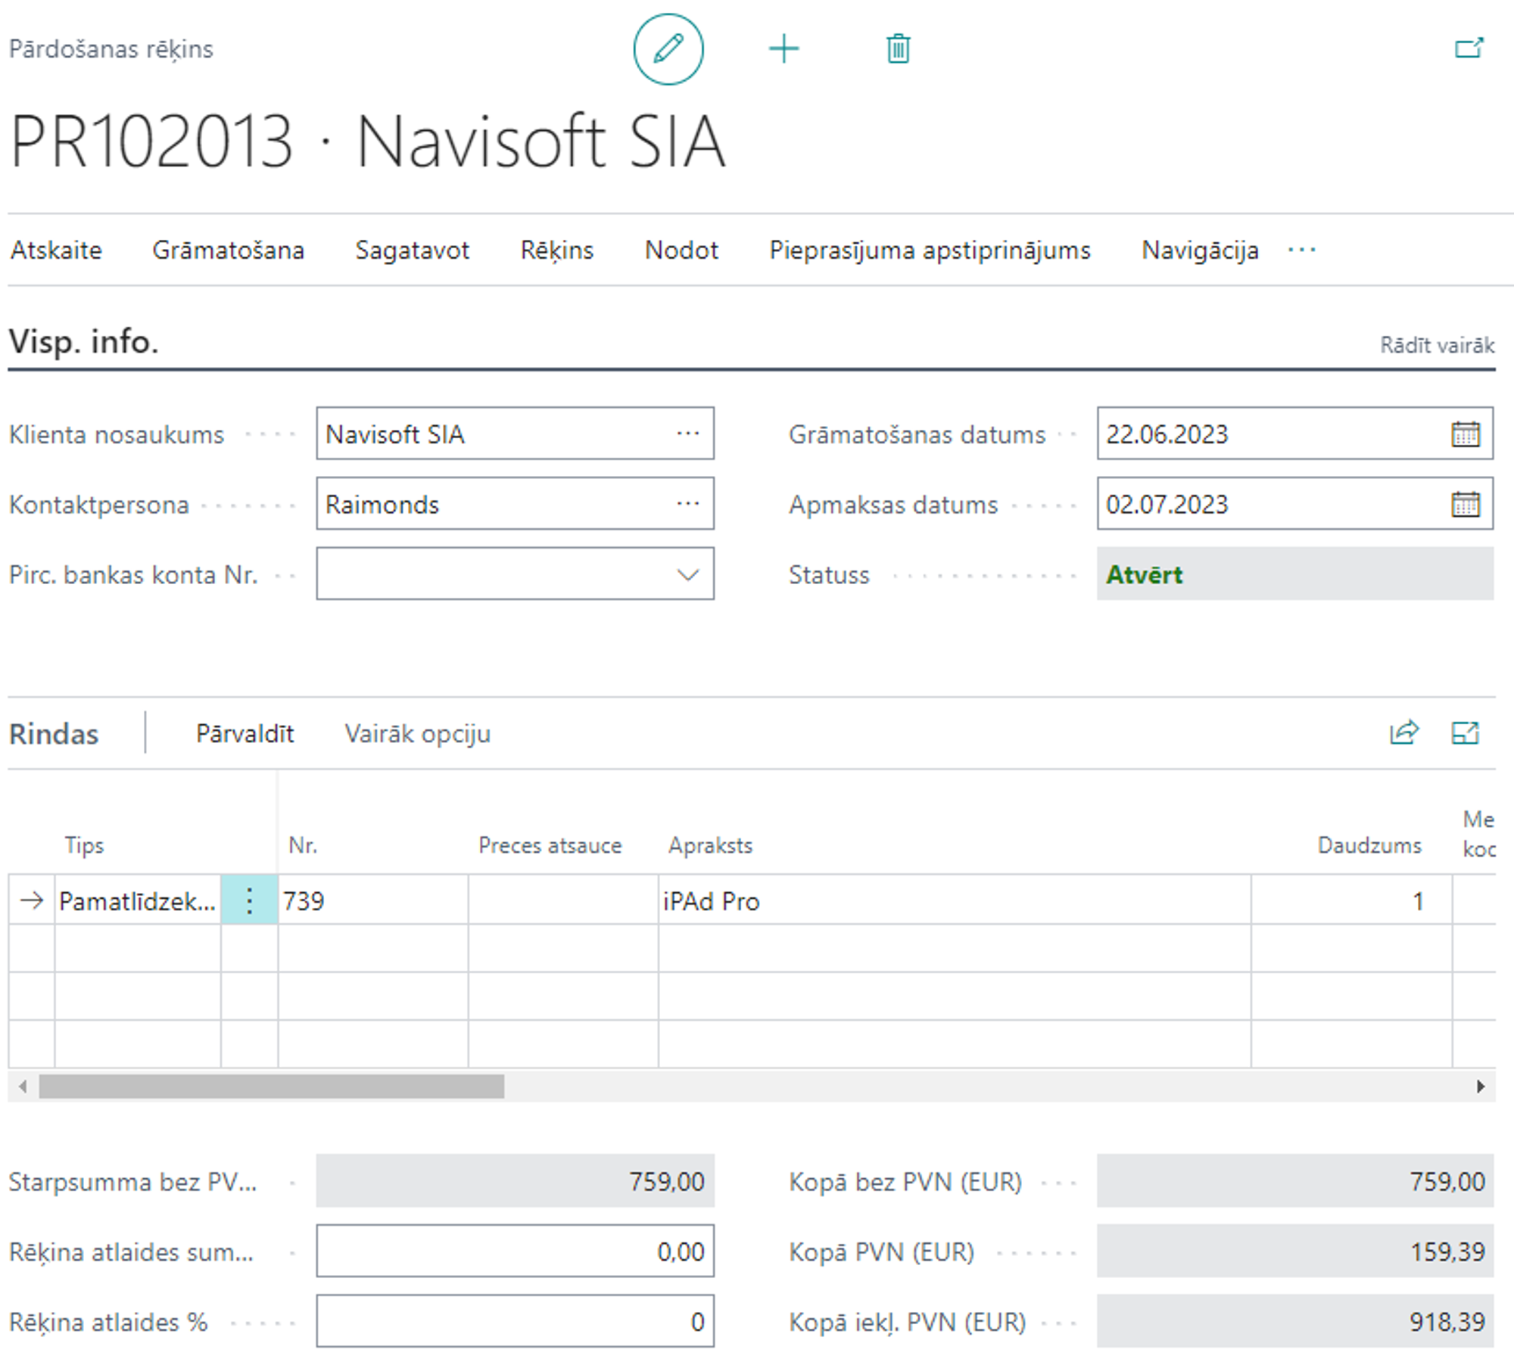Click Rādīt vairāk link
Screen dimensions: 1514x1362
coord(1436,345)
